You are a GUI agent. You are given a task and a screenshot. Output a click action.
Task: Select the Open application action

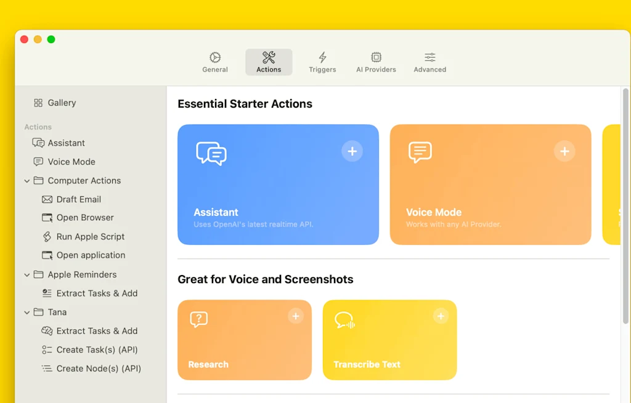point(91,255)
